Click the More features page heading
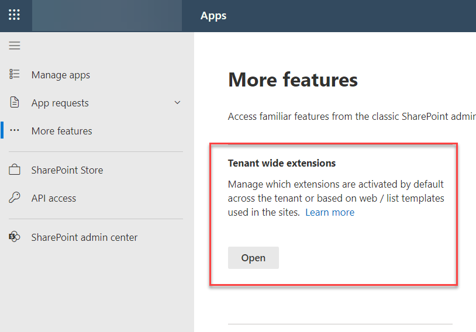The width and height of the screenshot is (476, 332). pos(292,80)
